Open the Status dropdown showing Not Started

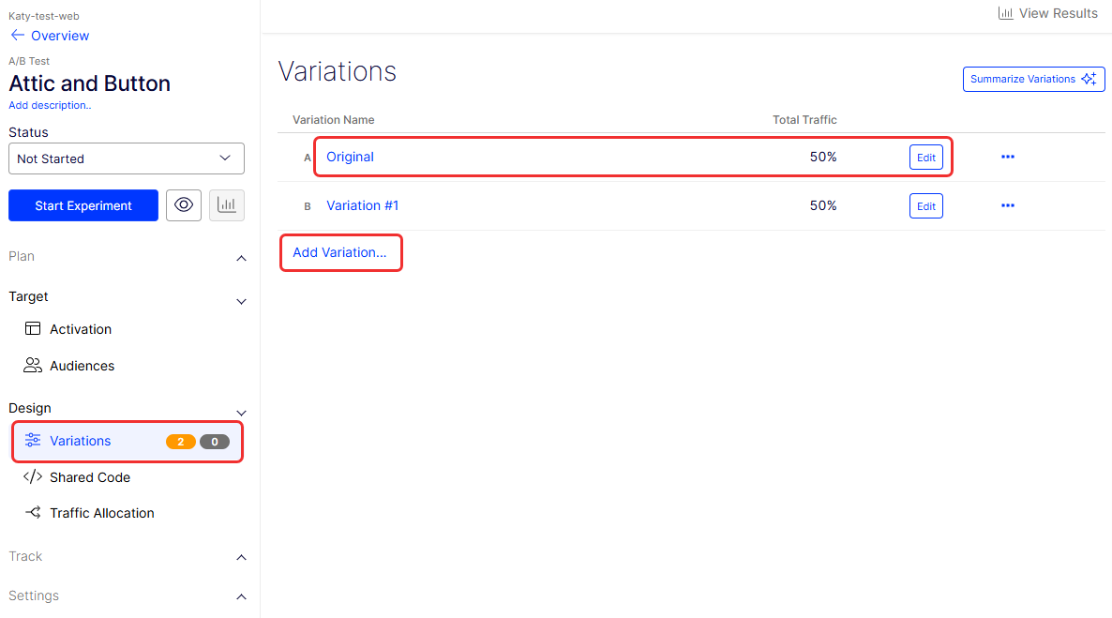coord(127,158)
